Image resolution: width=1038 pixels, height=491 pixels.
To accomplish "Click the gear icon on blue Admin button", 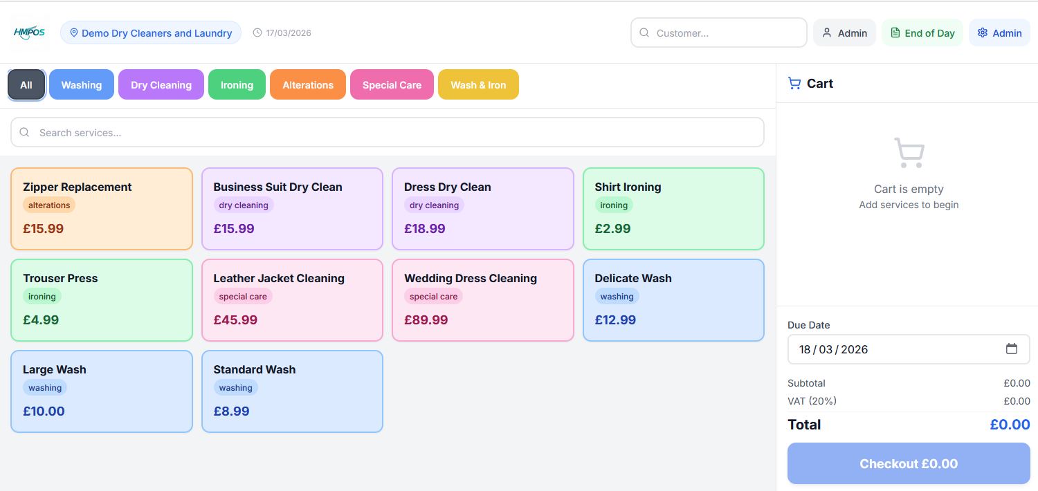I will (x=983, y=33).
